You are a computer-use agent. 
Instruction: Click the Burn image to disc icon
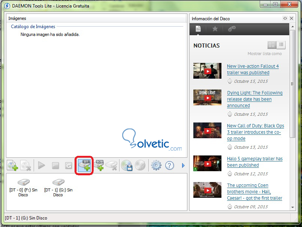[x=140, y=165]
